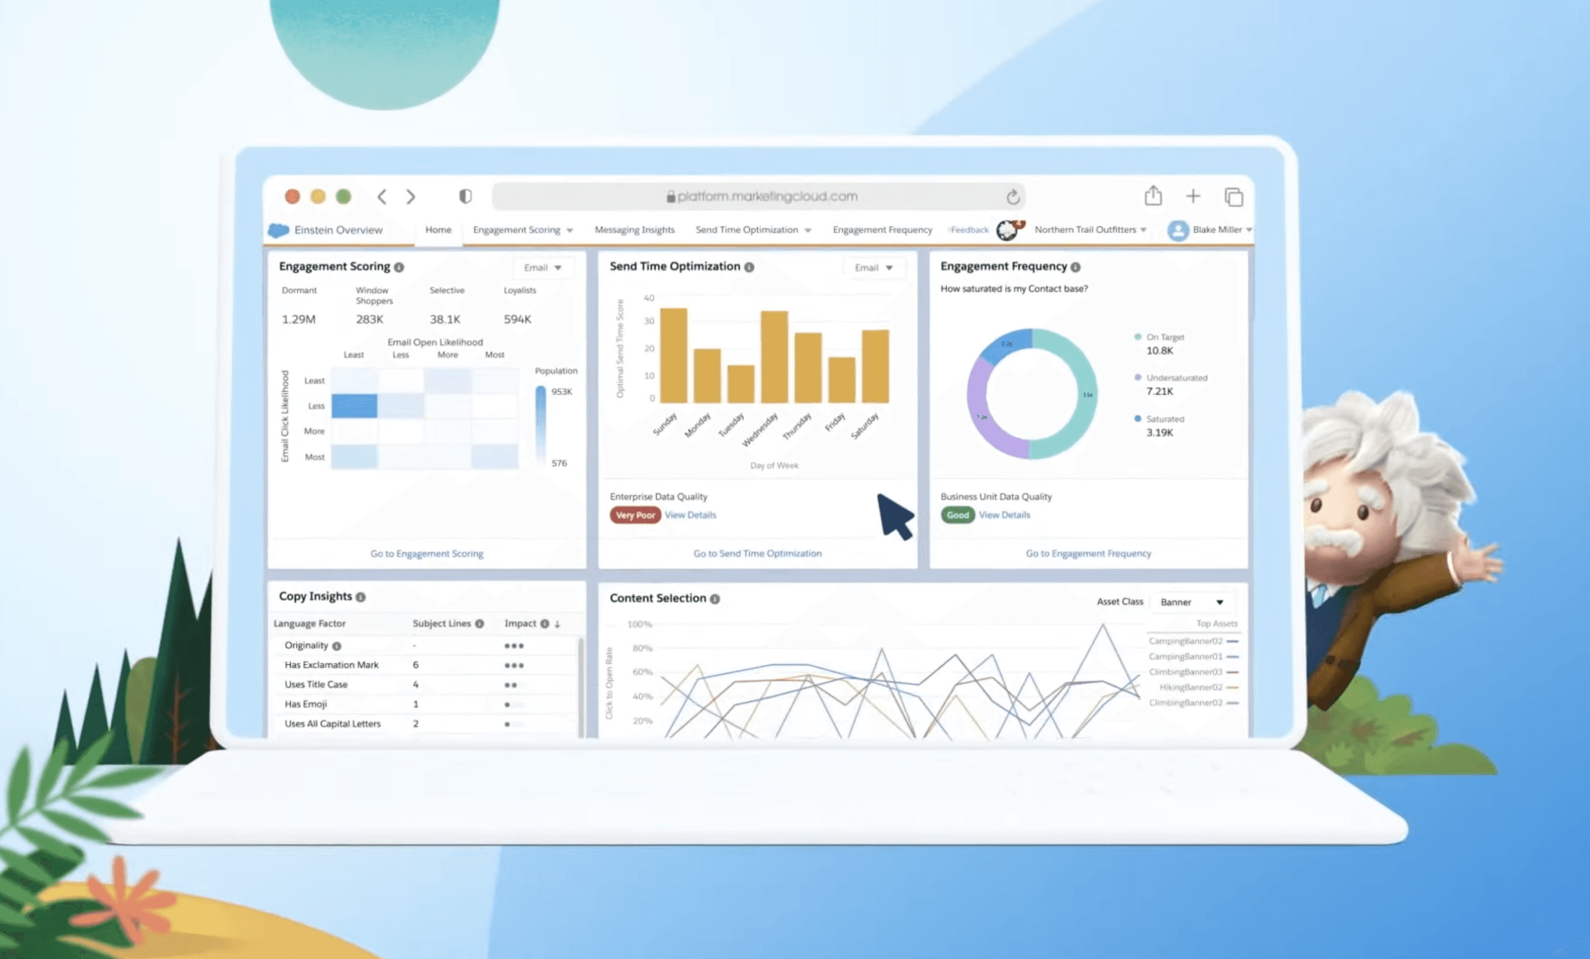Open Send Time Optimization Email dropdown
This screenshot has height=959, width=1590.
(x=873, y=267)
